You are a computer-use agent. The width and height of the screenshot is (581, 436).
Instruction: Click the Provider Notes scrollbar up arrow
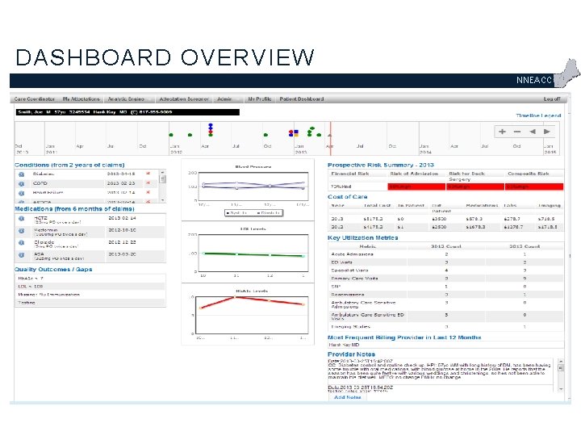coord(561,361)
